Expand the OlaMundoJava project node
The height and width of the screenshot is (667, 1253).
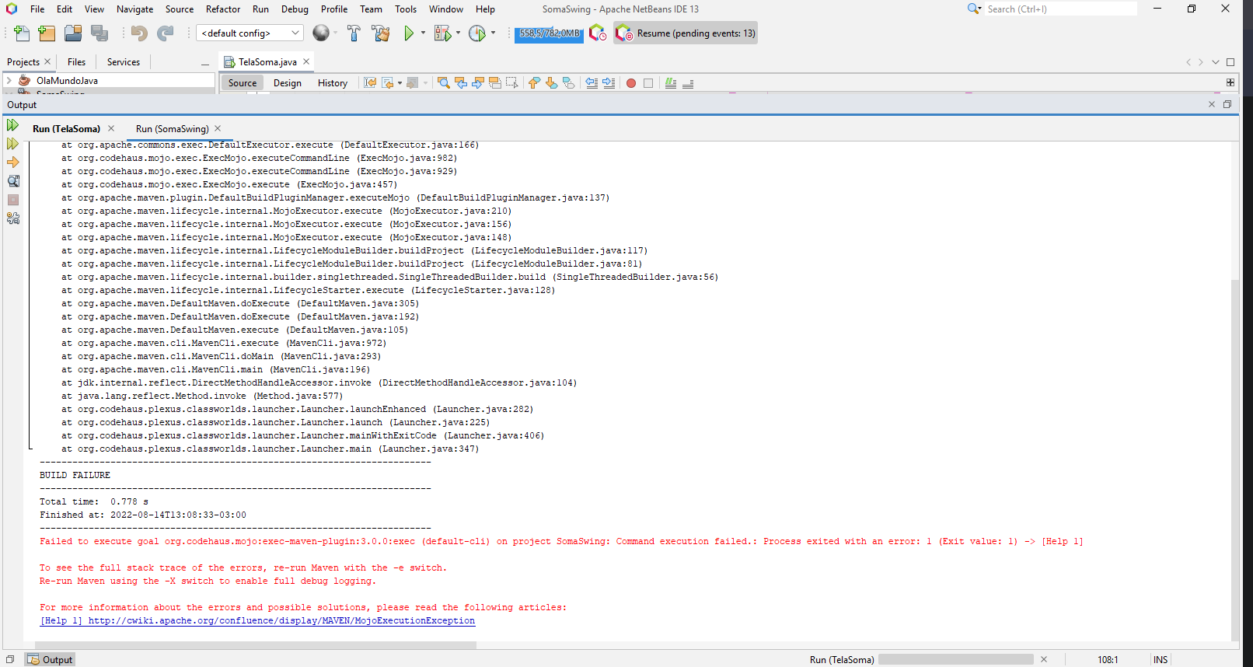[9, 80]
